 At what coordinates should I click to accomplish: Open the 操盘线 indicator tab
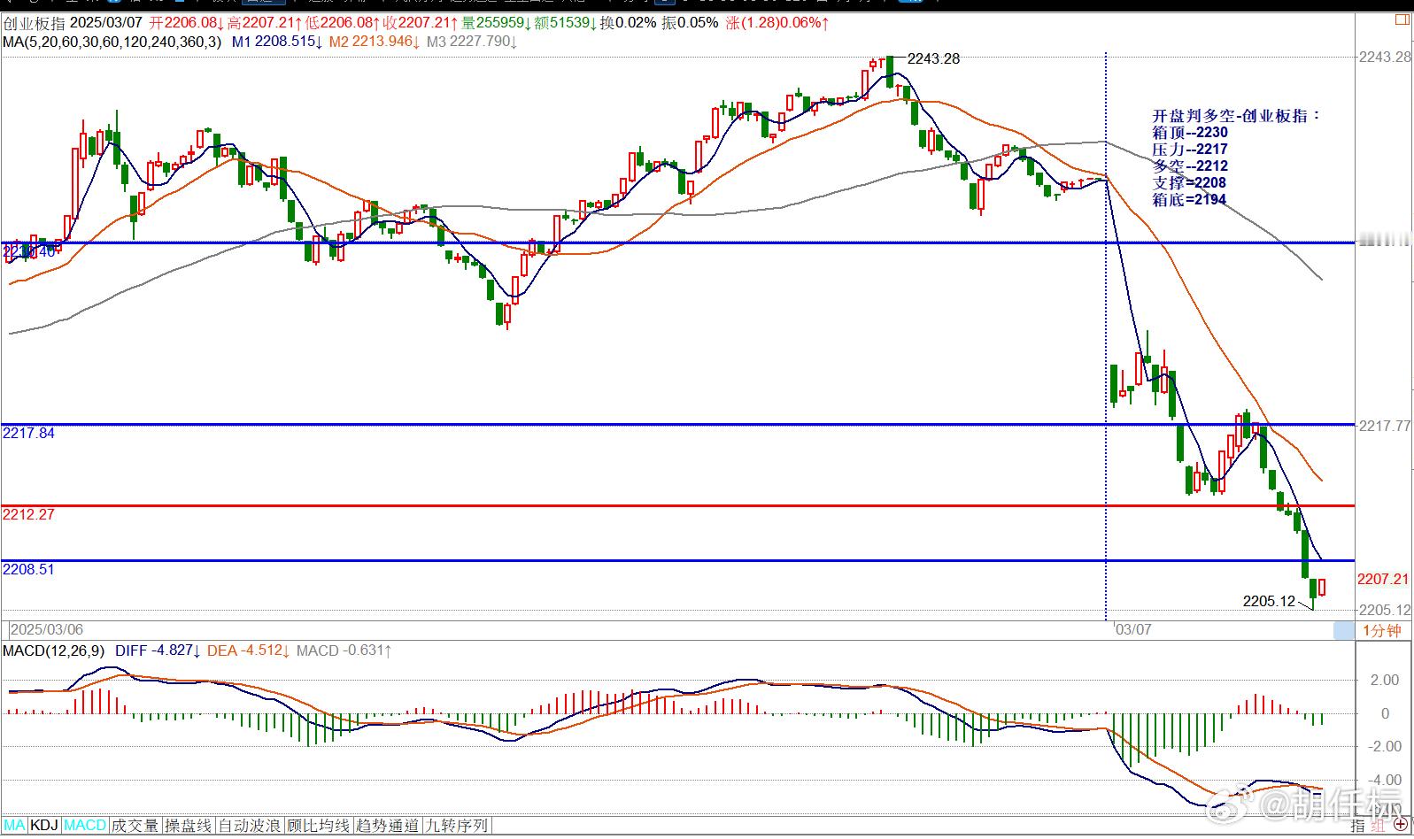(189, 825)
